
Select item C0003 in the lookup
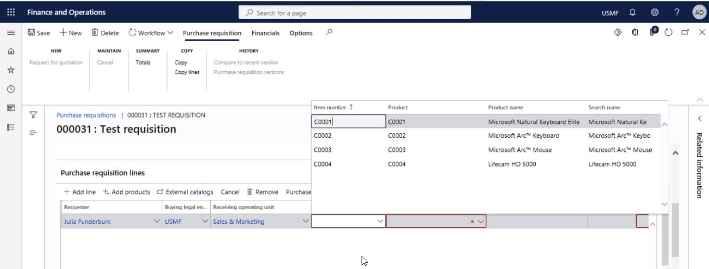tap(323, 150)
